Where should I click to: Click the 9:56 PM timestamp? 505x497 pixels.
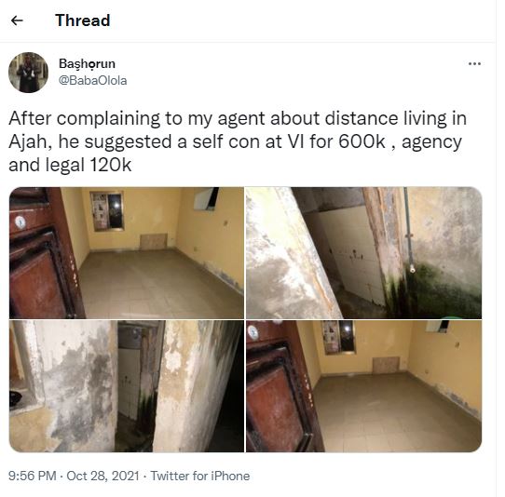[33, 476]
